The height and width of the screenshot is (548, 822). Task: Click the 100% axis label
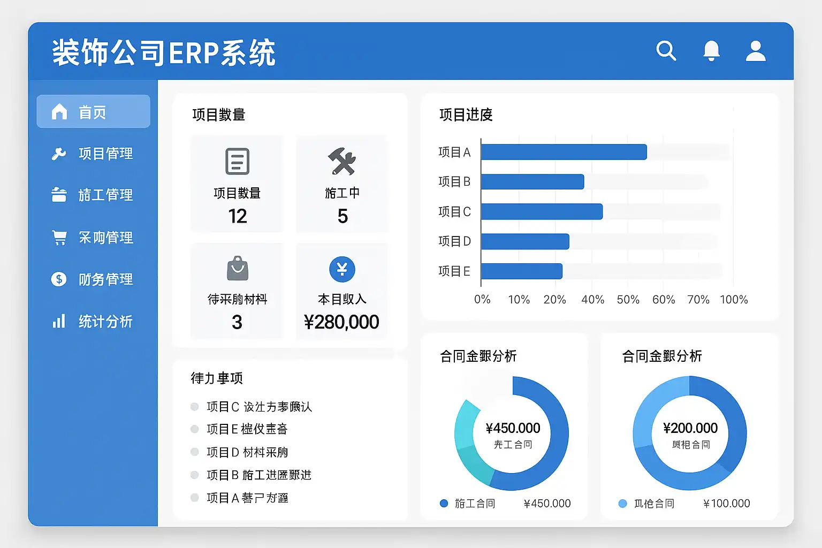734,300
